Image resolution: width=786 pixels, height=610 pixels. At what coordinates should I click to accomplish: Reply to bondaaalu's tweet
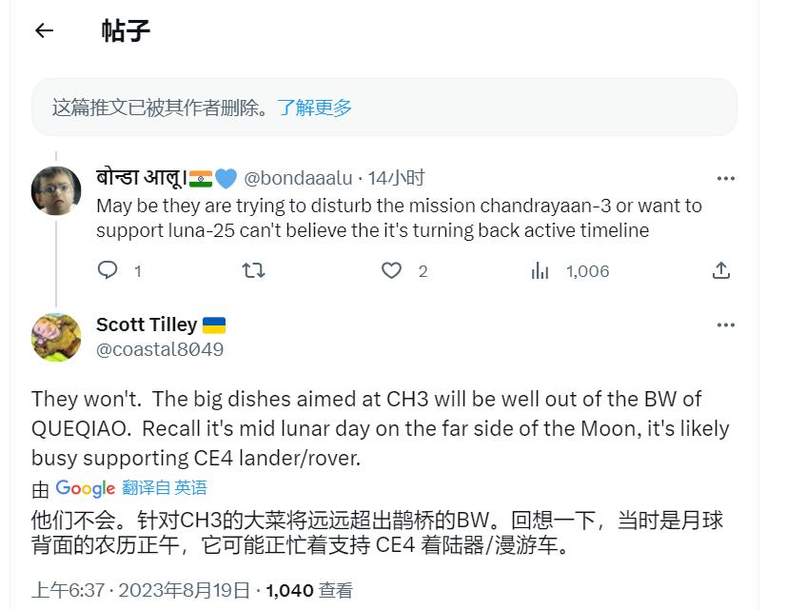point(108,271)
